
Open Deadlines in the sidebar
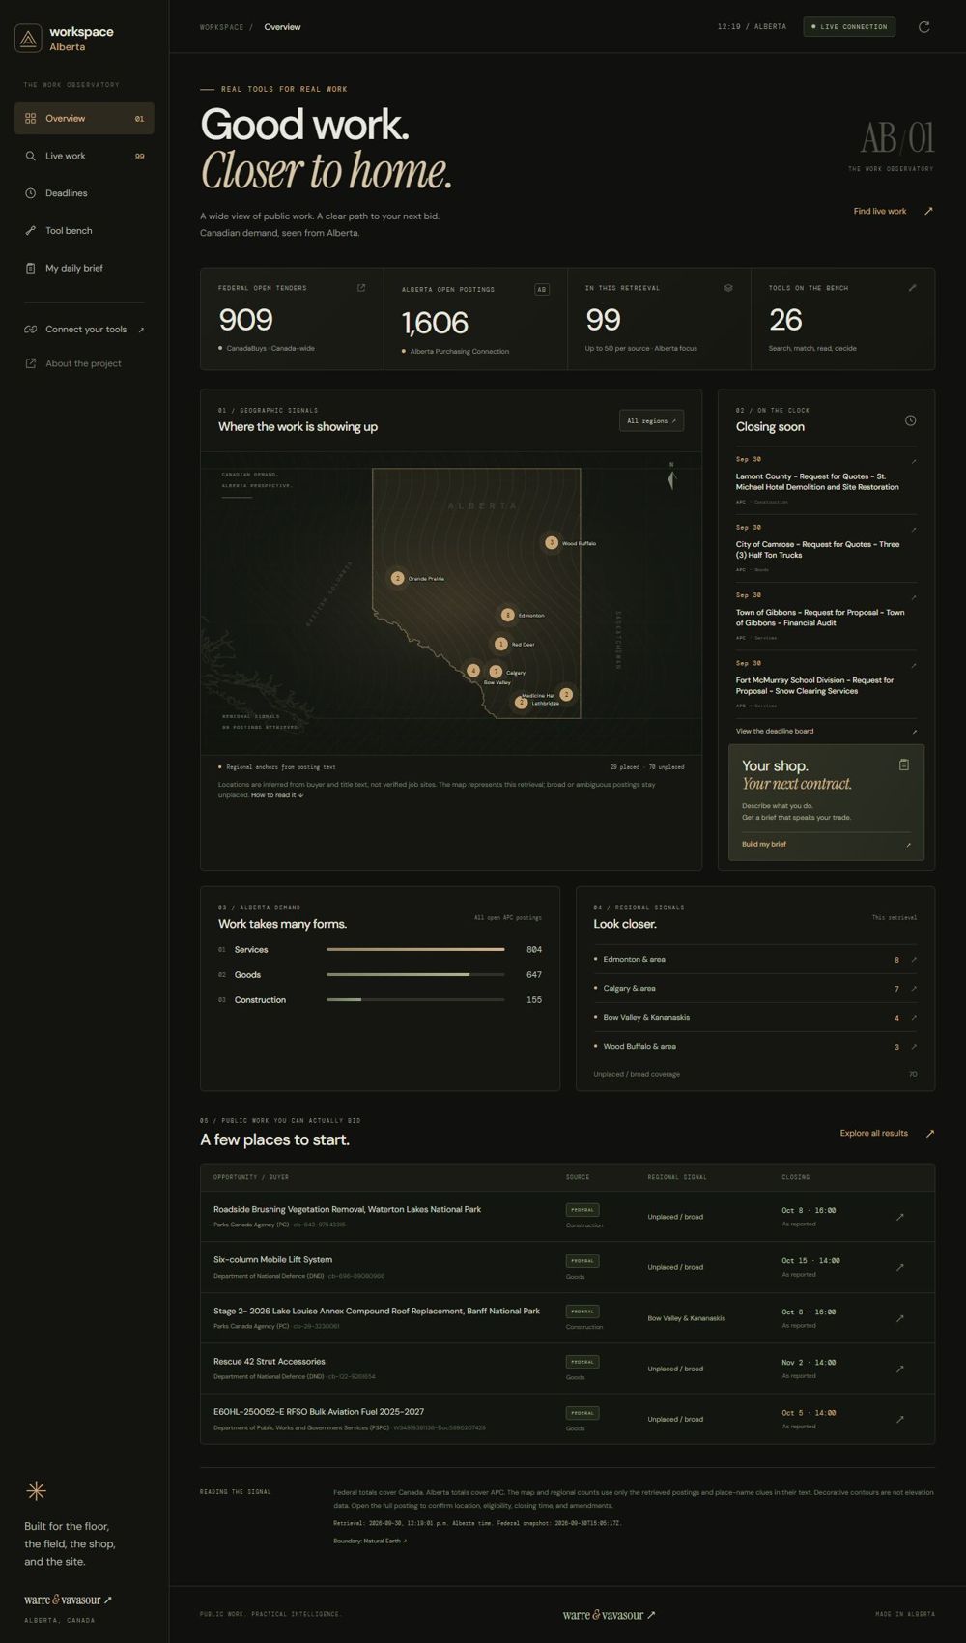coord(84,193)
